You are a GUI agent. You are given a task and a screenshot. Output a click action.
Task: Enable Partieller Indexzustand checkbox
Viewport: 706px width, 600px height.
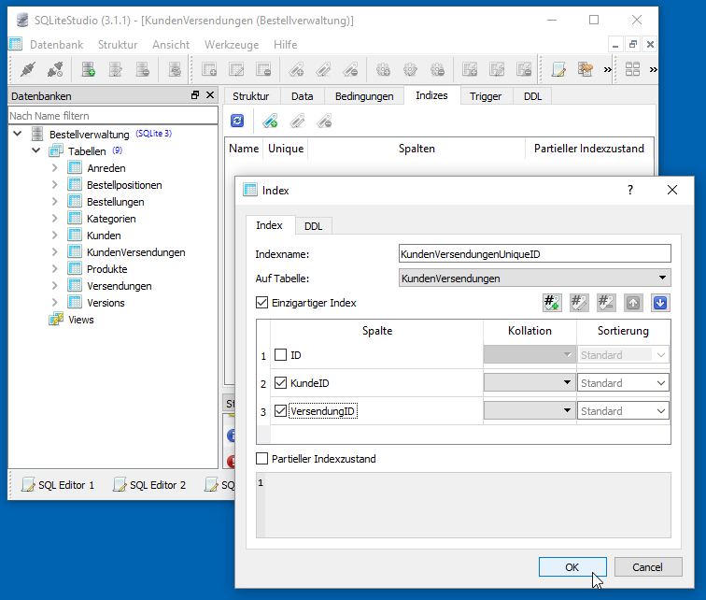coord(261,459)
